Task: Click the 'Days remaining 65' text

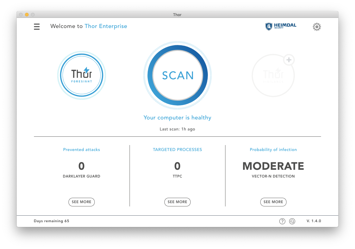Action: tap(52, 221)
